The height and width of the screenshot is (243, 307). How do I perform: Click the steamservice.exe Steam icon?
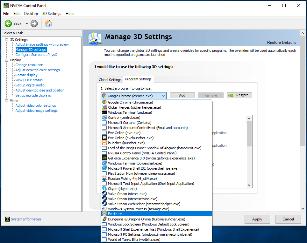[104, 199]
